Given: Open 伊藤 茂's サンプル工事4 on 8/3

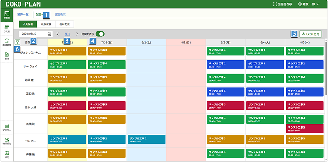Looking at the screenshot, I should click(225, 153).
